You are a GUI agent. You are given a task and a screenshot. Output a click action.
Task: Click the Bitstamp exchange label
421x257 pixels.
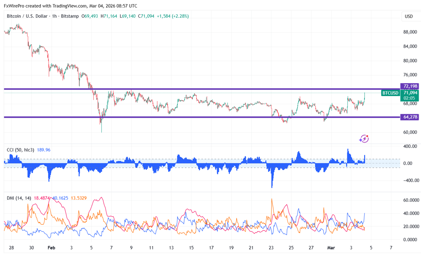tap(70, 16)
